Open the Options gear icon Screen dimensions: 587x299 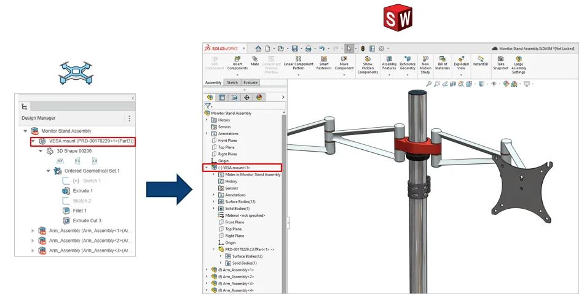pyautogui.click(x=382, y=49)
